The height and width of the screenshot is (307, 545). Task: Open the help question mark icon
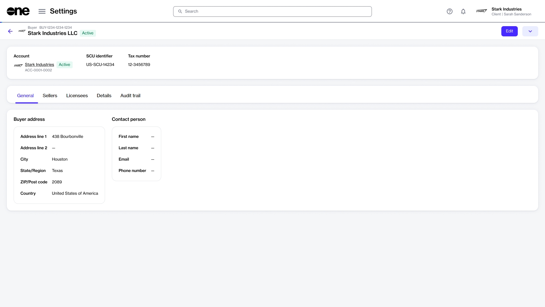coord(449,11)
